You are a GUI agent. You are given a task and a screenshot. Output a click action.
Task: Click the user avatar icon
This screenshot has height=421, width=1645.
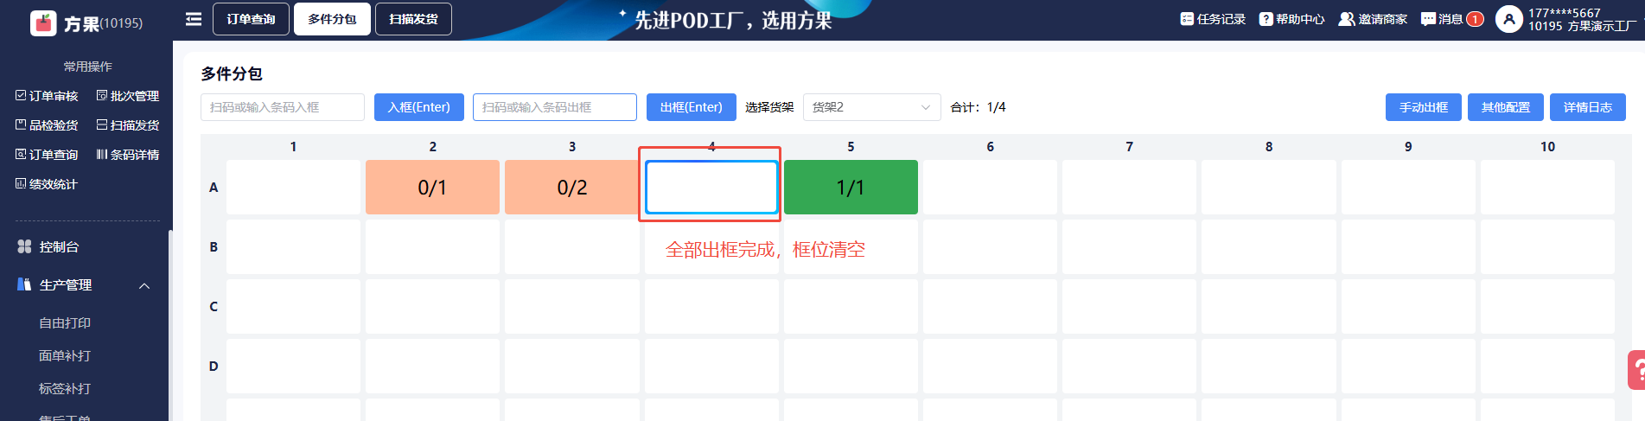(1509, 19)
